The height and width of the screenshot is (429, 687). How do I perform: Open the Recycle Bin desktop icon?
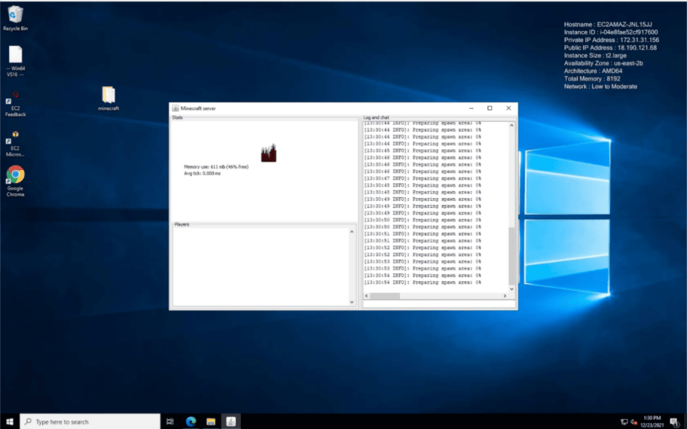coord(15,18)
